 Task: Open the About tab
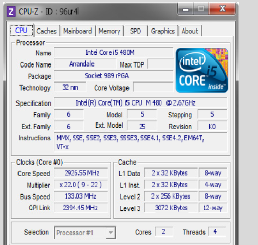click(190, 31)
